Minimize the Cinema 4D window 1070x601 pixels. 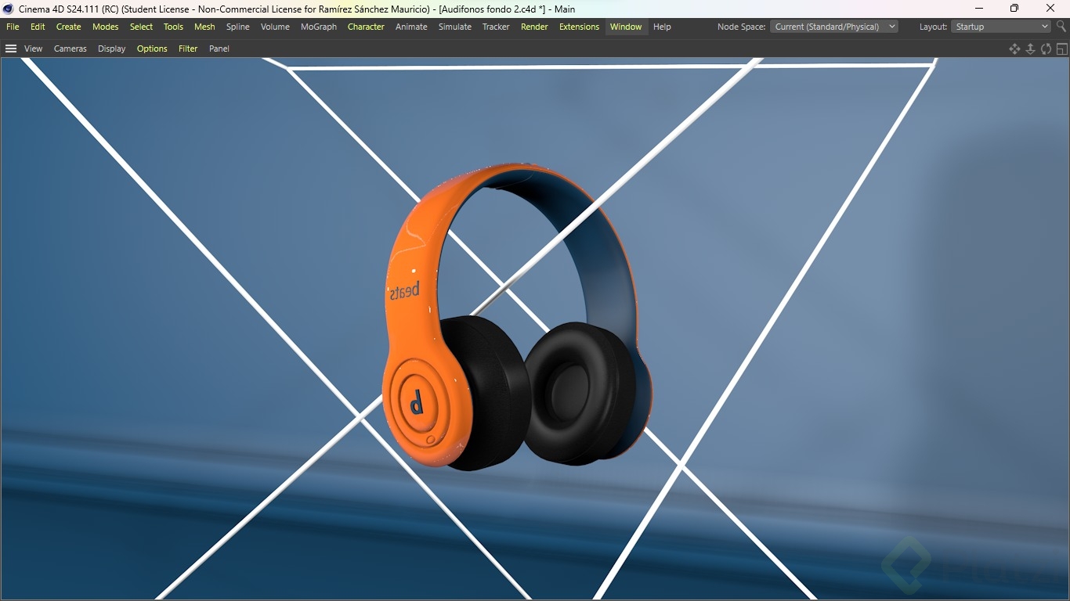coord(979,9)
